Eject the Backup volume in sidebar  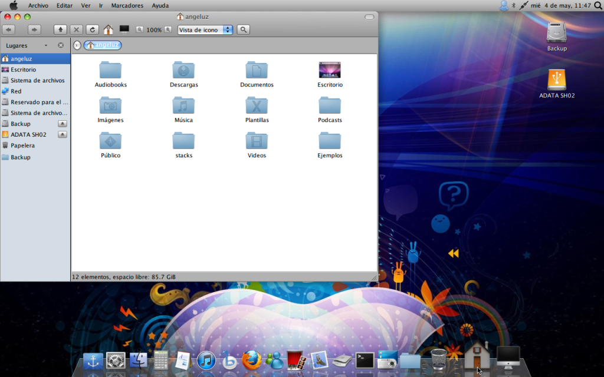(63, 124)
